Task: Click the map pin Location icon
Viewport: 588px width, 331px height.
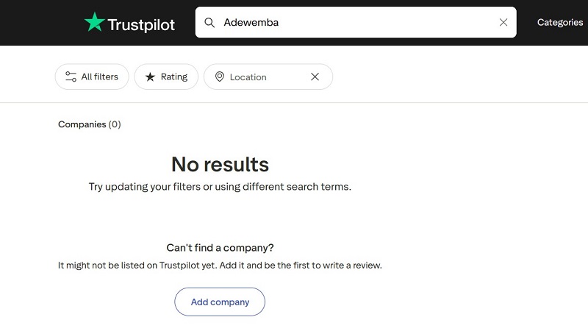Action: pyautogui.click(x=219, y=76)
